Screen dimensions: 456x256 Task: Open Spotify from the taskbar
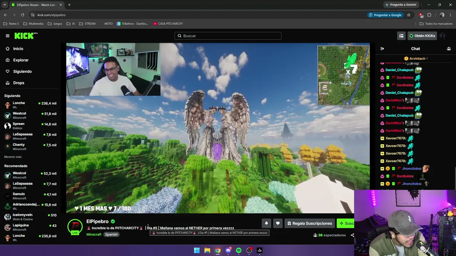[239, 250]
